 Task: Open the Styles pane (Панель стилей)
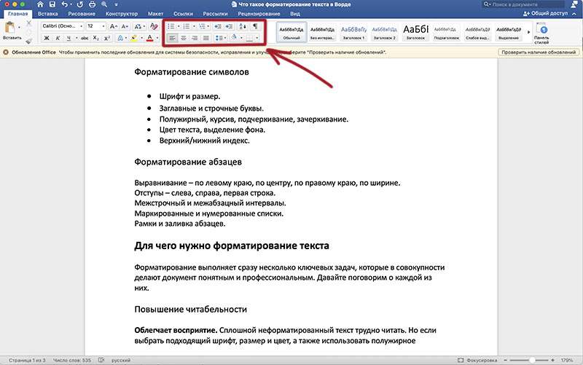(x=541, y=33)
